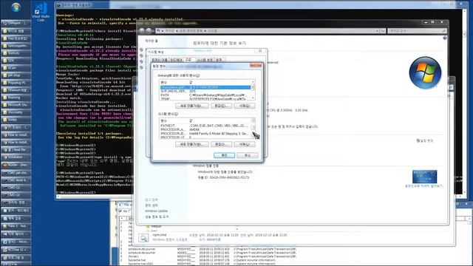Click system variables list scroll-up arrow
Image resolution: width=473 pixels, height=266 pixels.
[253, 120]
